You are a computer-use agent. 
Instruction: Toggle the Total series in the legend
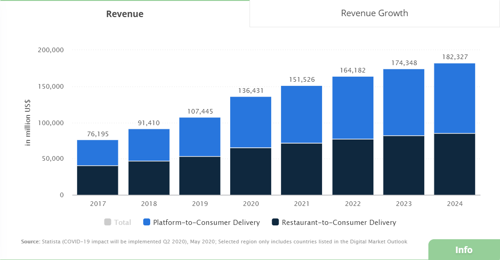[118, 223]
